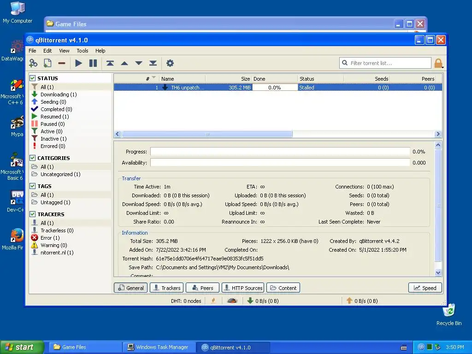Viewport: 472px width, 354px height.
Task: Open the Tools menu
Action: [82, 51]
